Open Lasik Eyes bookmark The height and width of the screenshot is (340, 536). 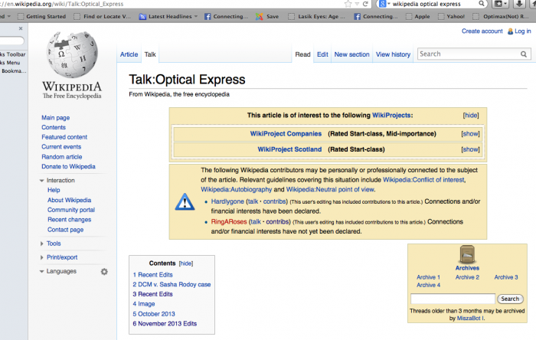tap(316, 16)
